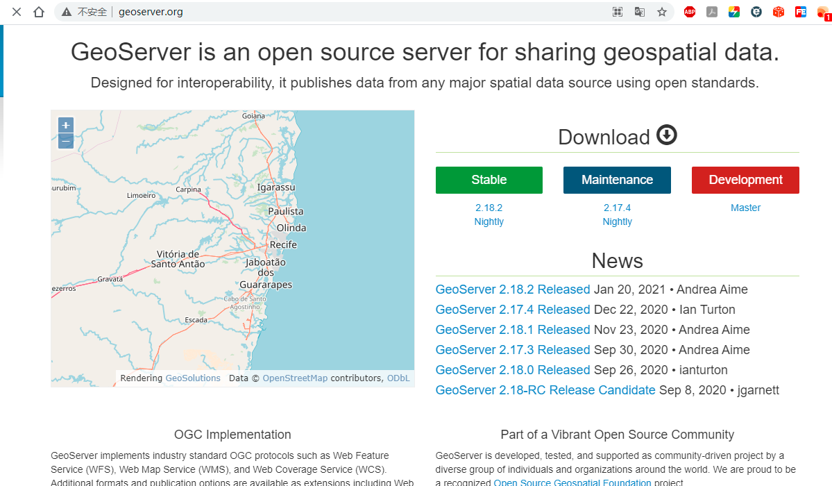Click the red Development download button
Screen dimensions: 832x486
click(745, 180)
